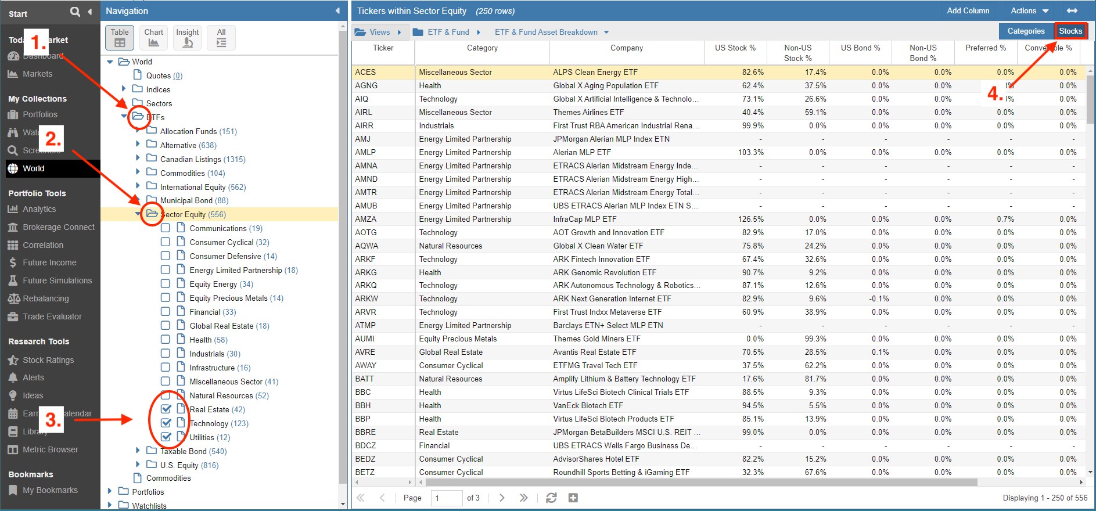
Task: Collapse the Navigation panel arrow
Action: tap(337, 11)
